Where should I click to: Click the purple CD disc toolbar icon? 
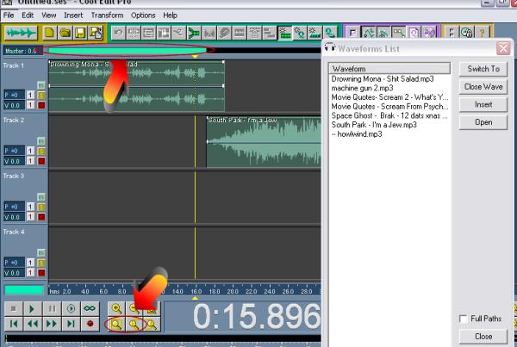[x=429, y=33]
